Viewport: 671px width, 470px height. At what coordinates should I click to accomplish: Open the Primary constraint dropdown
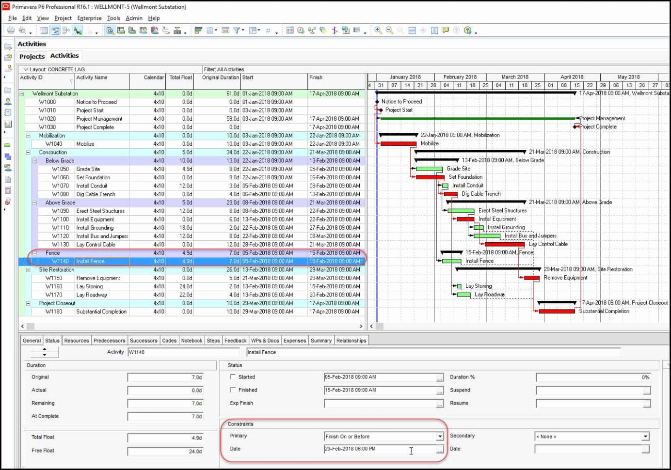440,436
